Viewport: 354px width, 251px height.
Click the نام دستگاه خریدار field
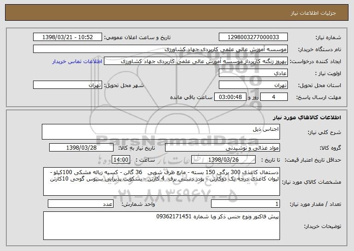(x=160, y=49)
